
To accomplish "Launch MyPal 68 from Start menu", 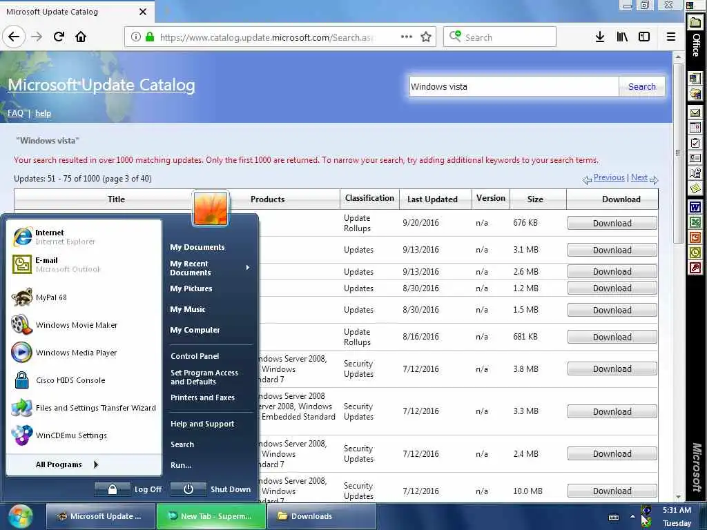I will [84, 297].
